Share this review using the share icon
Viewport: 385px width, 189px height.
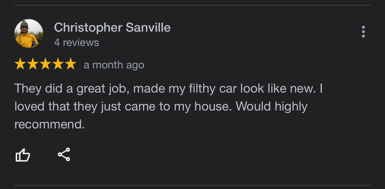(64, 155)
